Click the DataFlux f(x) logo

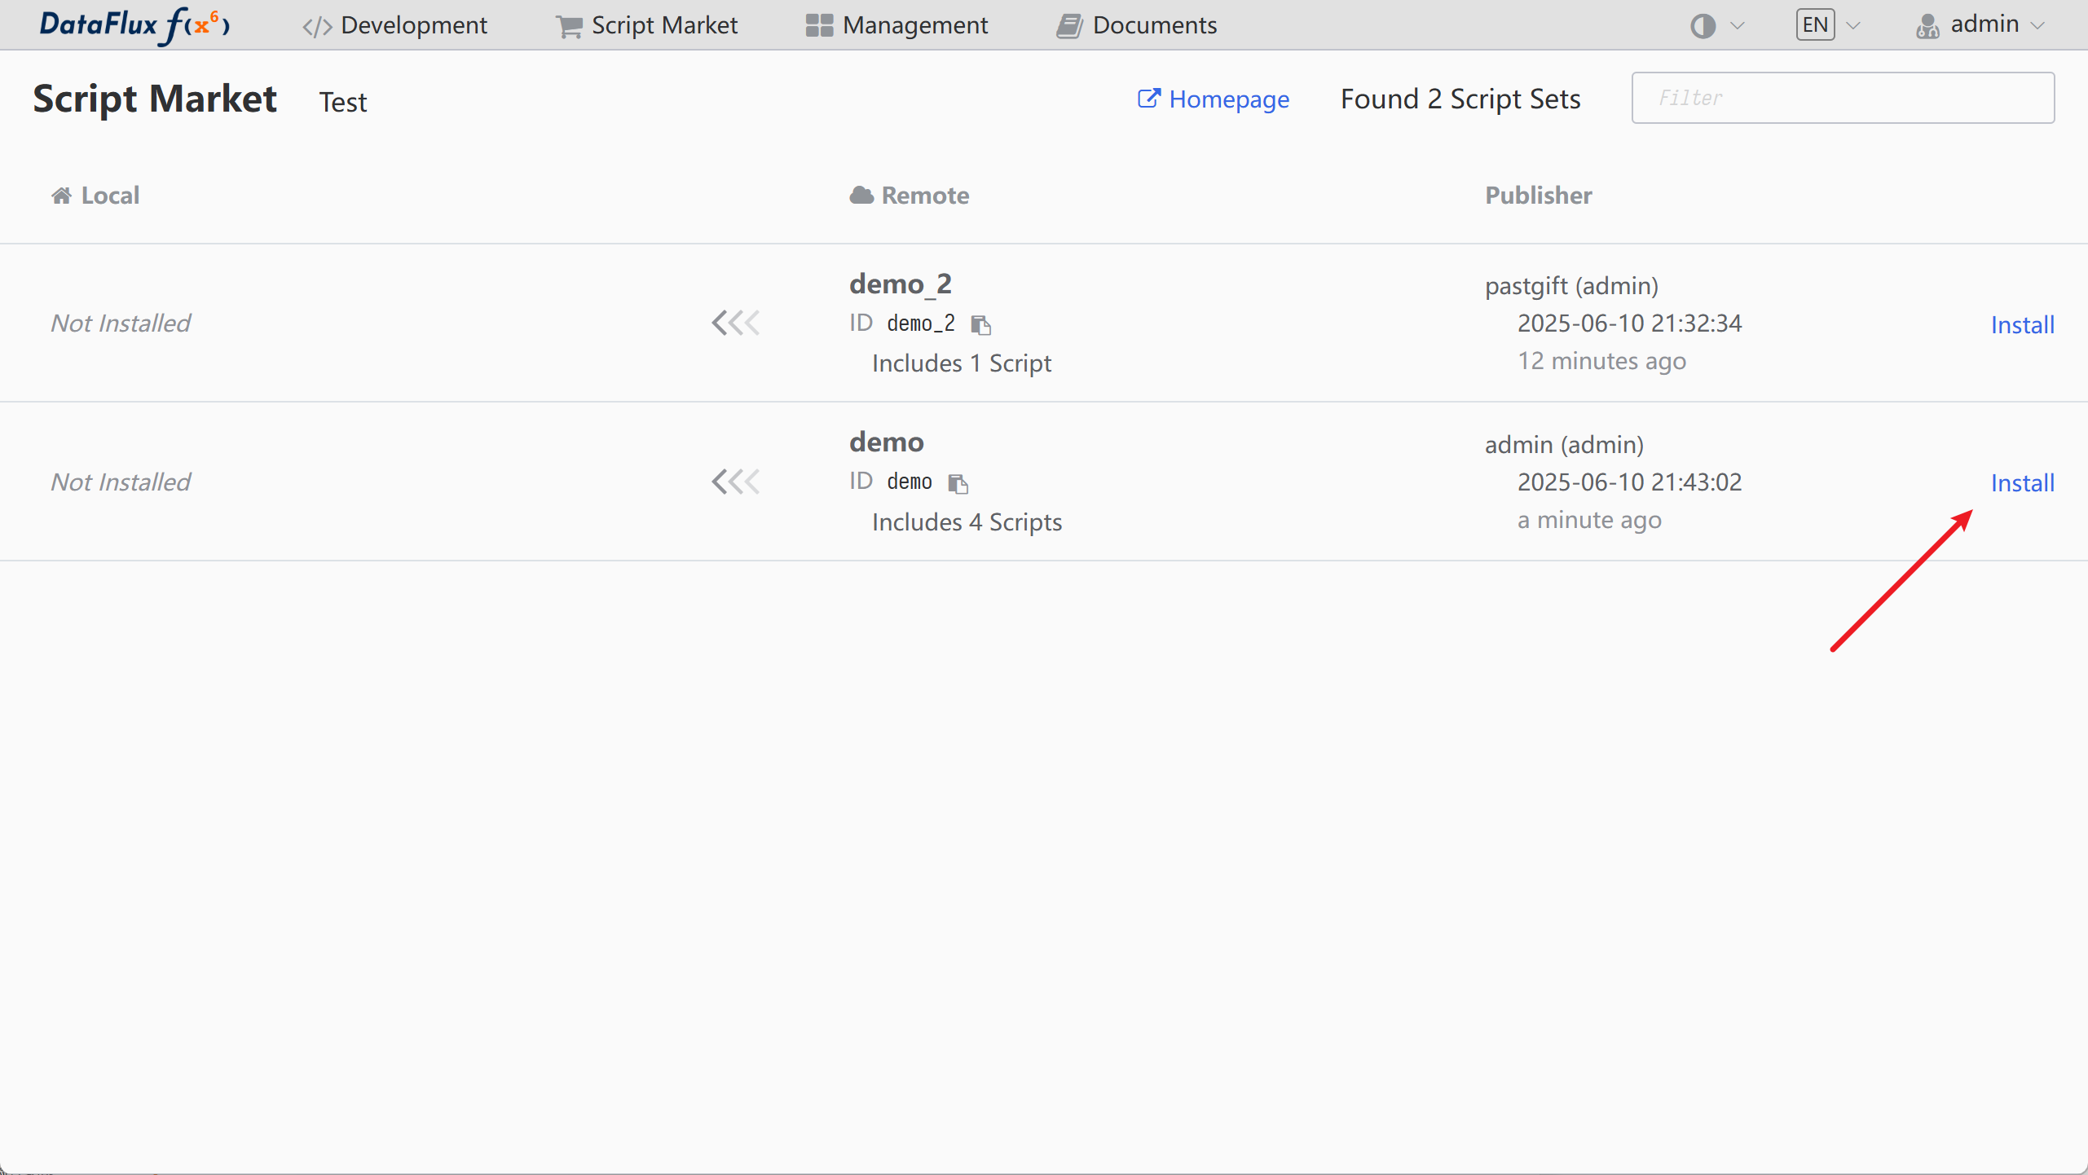coord(134,24)
